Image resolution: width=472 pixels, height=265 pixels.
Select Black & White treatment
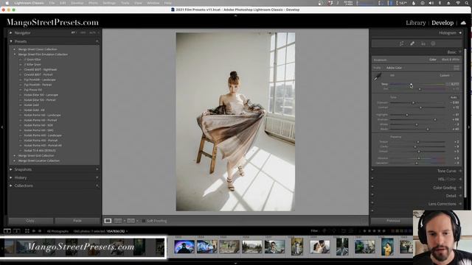tap(451, 60)
